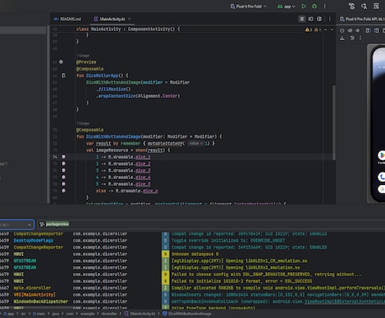Viewport: 385px width, 318px height.
Task: Click the dice_6 drawable reference
Action: click(151, 191)
